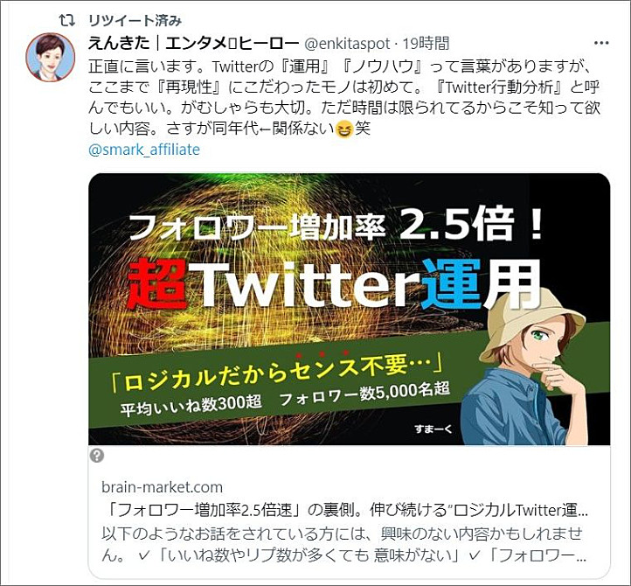Image resolution: width=631 pixels, height=586 pixels.
Task: Click the laughing emoji in the tweet text
Action: (x=344, y=129)
